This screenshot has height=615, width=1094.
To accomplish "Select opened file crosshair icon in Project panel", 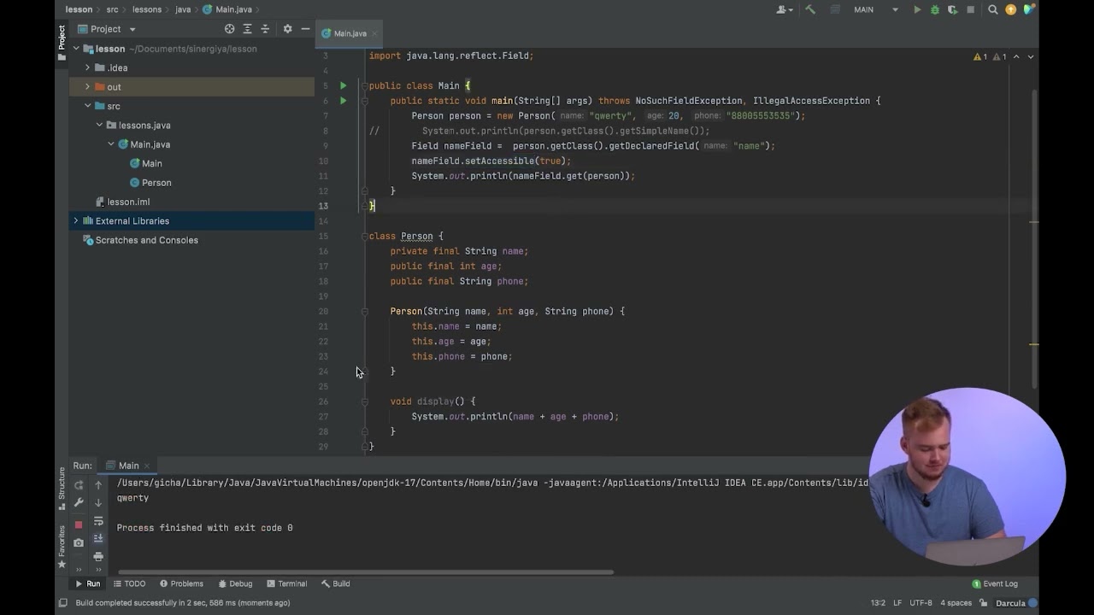I will (229, 28).
